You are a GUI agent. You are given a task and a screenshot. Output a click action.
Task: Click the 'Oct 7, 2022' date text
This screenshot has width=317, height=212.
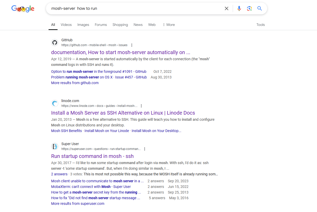(x=162, y=72)
